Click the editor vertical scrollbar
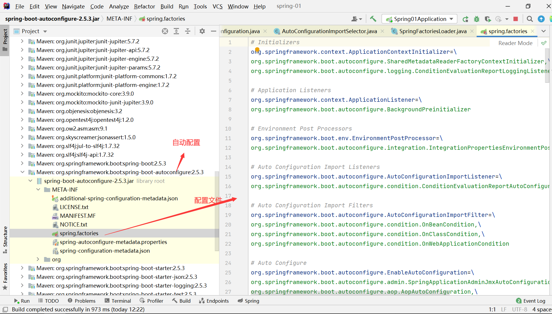552x314 pixels. point(547,65)
